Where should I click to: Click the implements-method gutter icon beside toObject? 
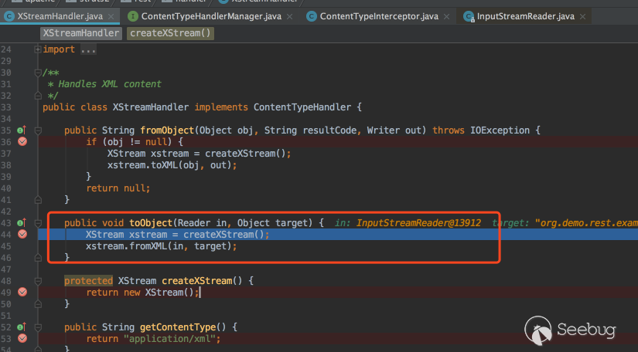click(22, 222)
